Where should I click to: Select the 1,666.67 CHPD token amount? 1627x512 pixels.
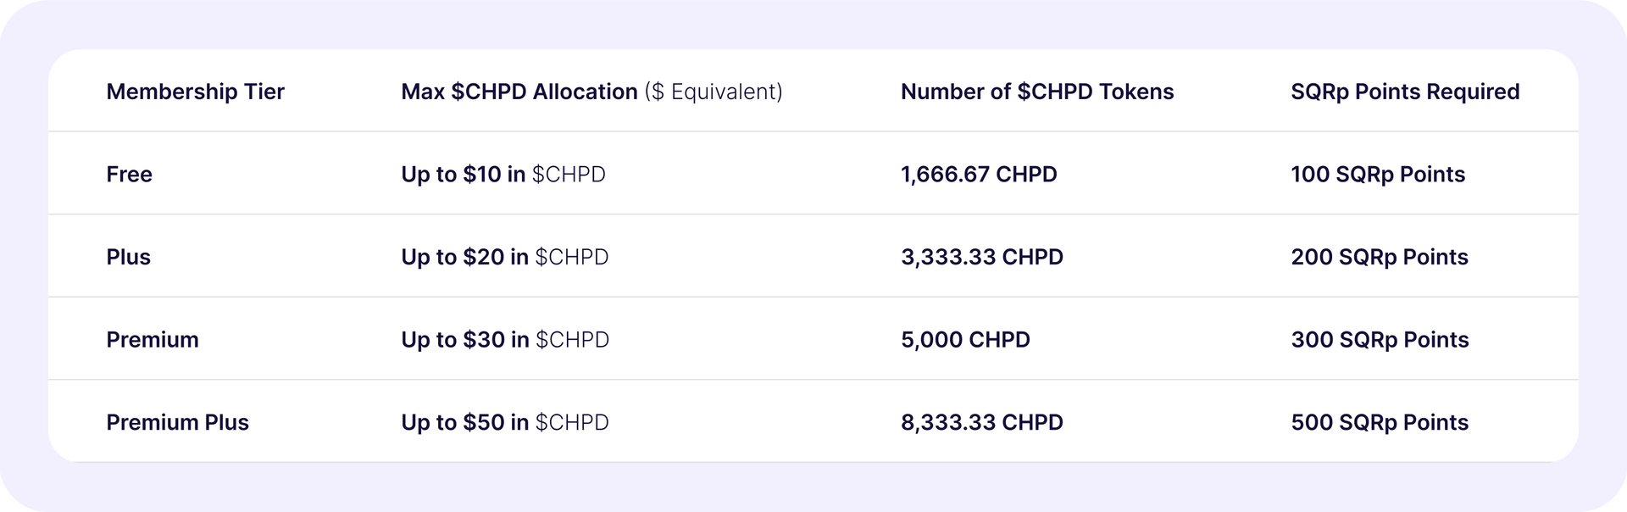point(979,175)
